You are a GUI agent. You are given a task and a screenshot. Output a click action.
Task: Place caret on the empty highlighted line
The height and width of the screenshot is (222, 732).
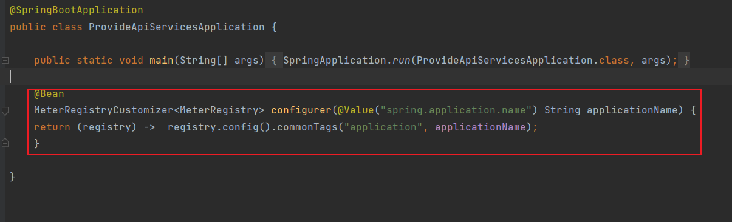tap(364, 77)
